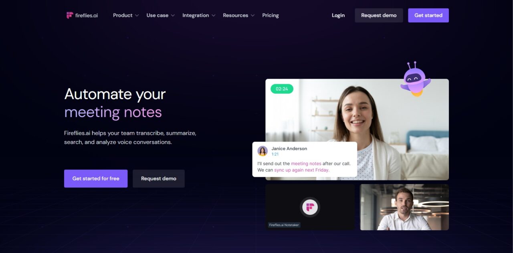The height and width of the screenshot is (253, 513).
Task: Click the Fireflies.ai Notetaker label
Action: [x=284, y=225]
